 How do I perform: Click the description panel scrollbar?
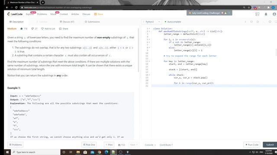[138, 50]
